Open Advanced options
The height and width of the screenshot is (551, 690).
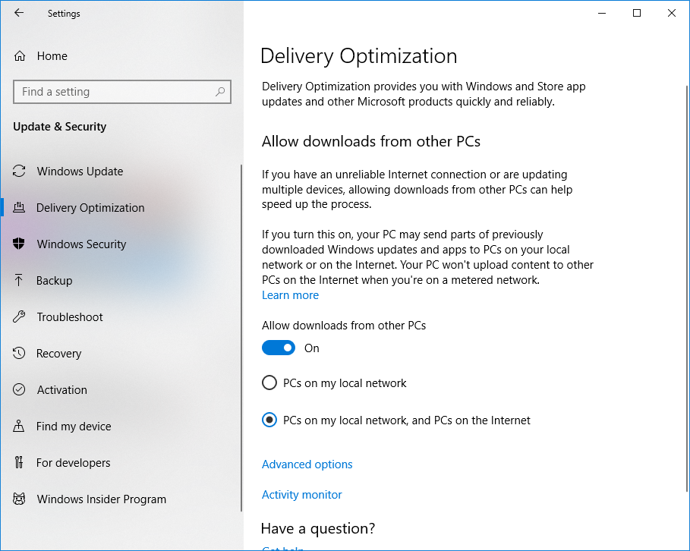307,464
